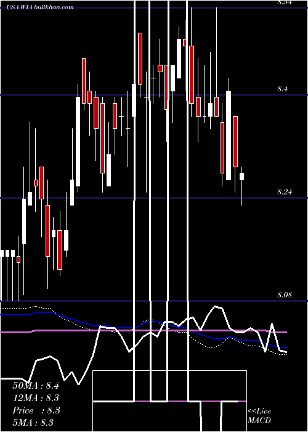Click the "<<Live MACD" label
The height and width of the screenshot is (432, 308).
(x=259, y=416)
